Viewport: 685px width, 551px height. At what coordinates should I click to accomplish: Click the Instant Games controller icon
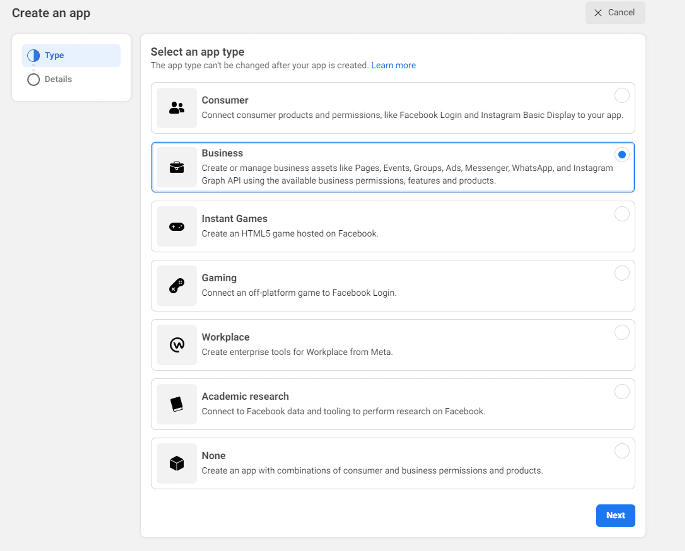click(176, 226)
